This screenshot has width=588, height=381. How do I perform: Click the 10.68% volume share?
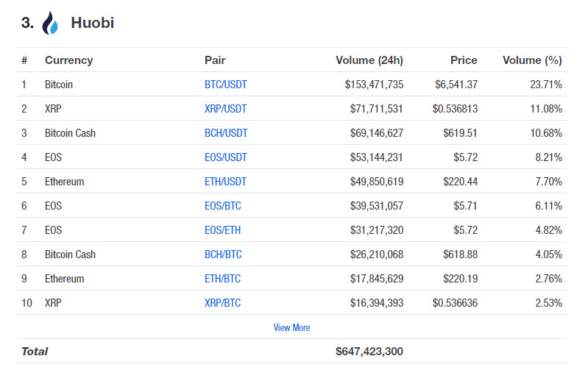[x=546, y=133]
